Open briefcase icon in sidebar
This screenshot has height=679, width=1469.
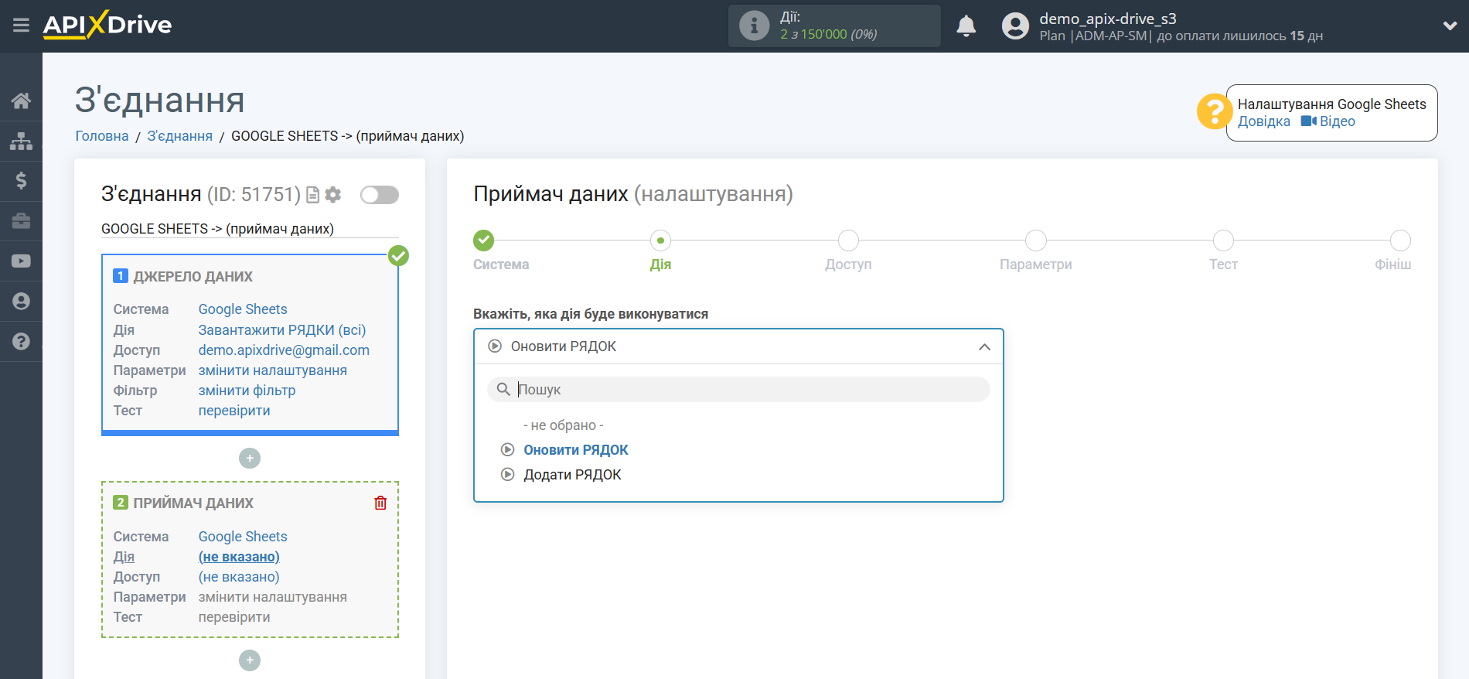(x=21, y=221)
